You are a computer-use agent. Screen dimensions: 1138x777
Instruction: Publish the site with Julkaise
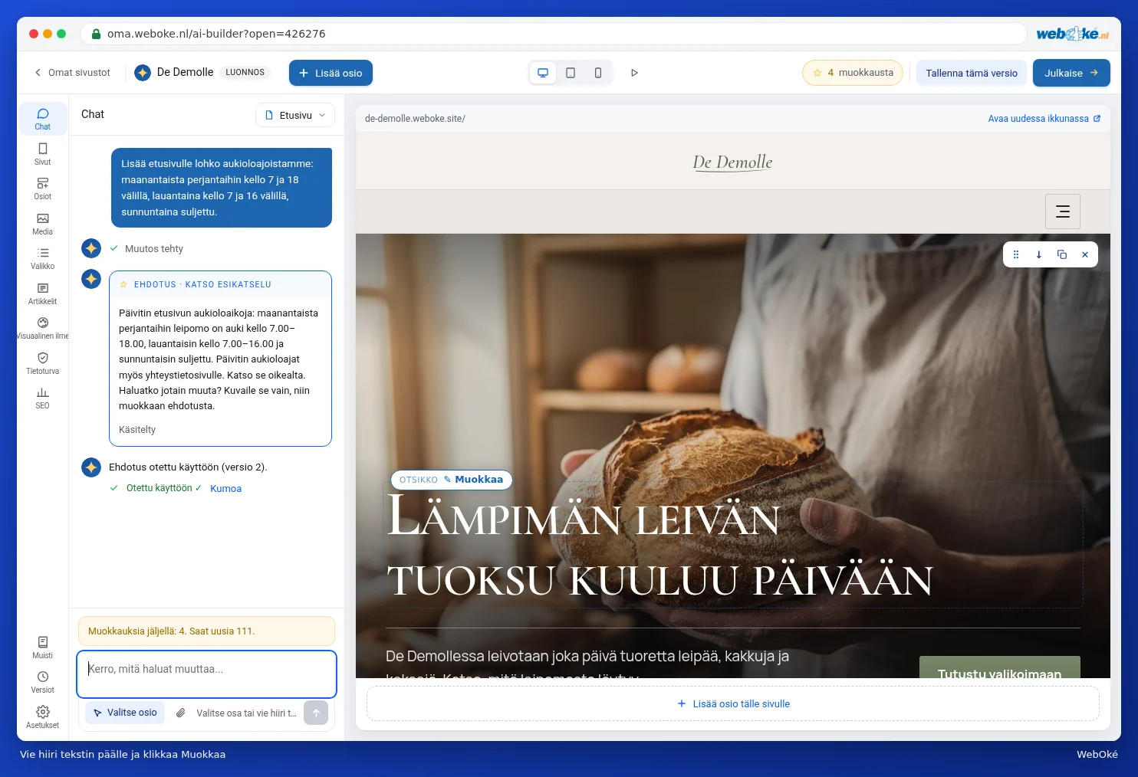[1071, 73]
